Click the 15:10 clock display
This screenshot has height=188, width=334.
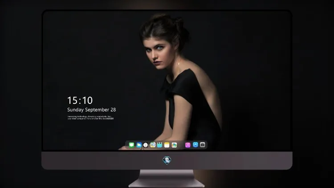click(x=80, y=100)
